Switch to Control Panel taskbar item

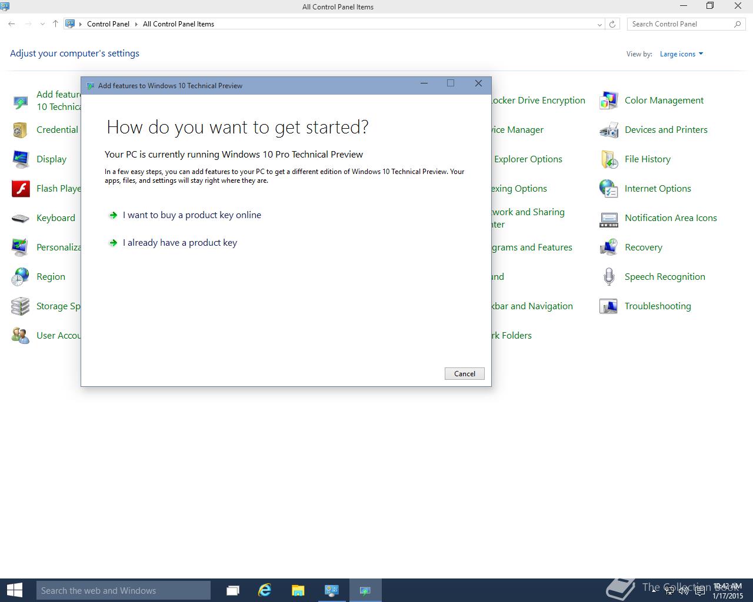point(332,590)
